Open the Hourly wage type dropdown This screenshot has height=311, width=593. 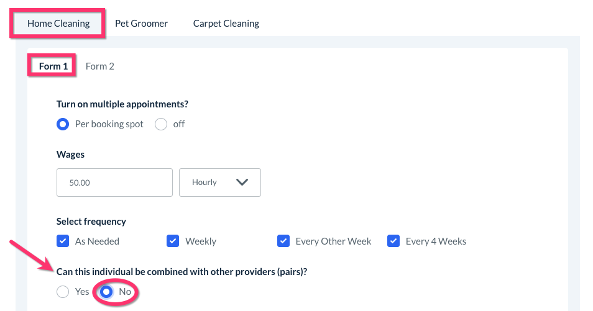219,183
